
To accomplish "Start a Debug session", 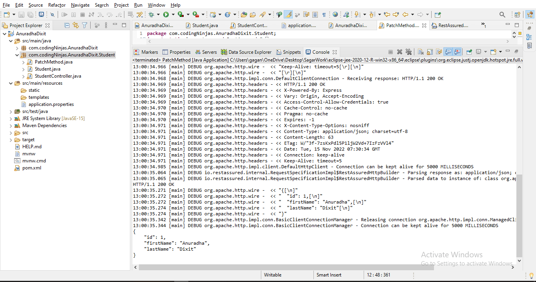I will click(x=151, y=14).
